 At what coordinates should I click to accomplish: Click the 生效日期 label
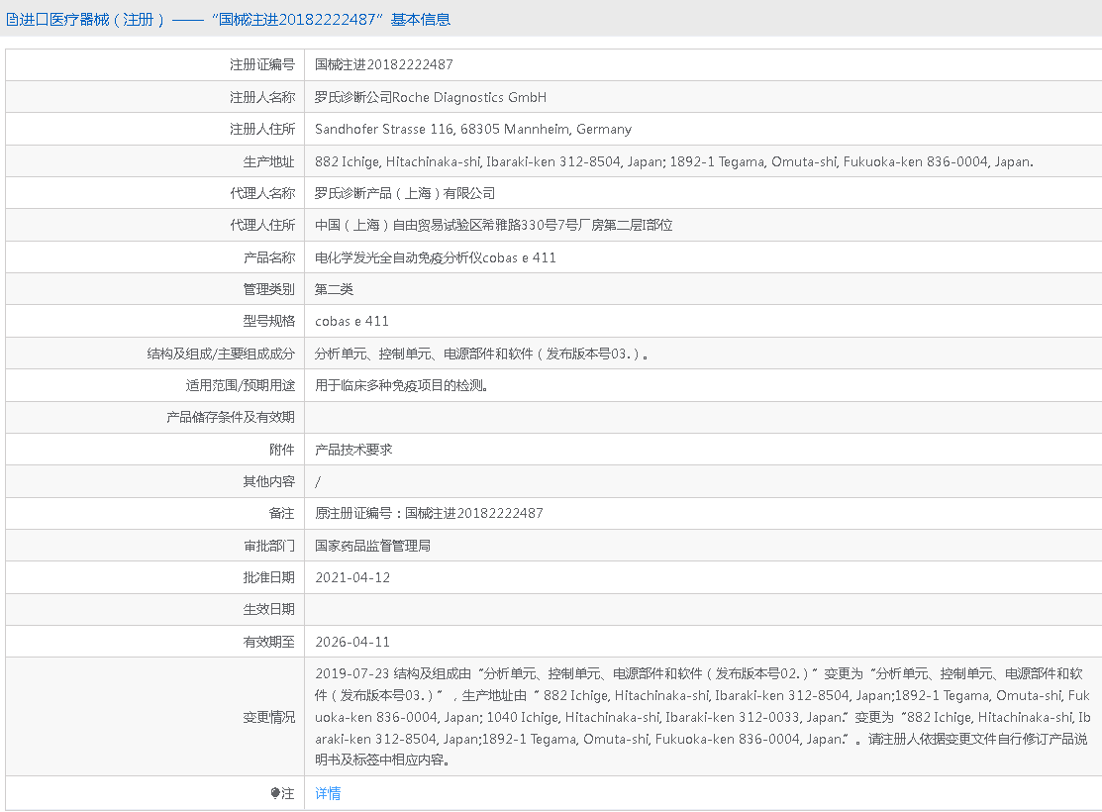pyautogui.click(x=268, y=610)
